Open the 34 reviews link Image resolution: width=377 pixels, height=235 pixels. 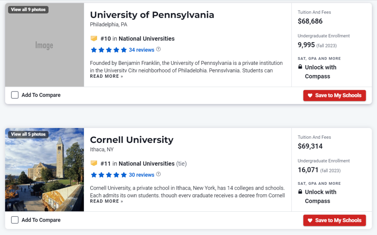point(141,50)
